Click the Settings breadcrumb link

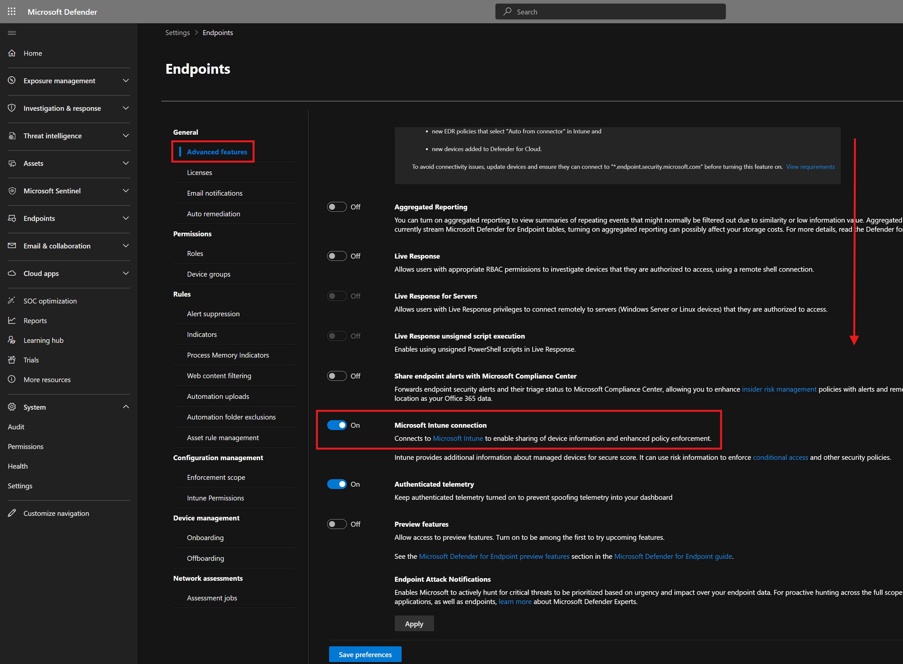[x=178, y=32]
